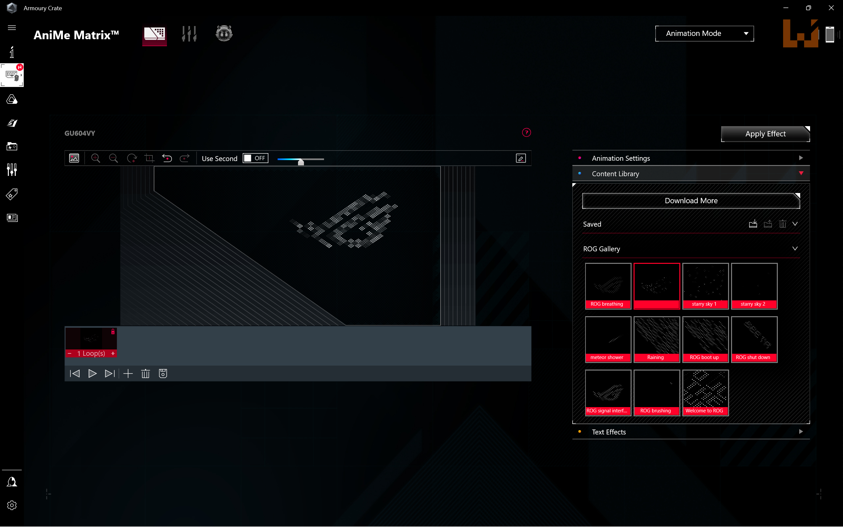843x527 pixels.
Task: Click the rotate tool icon
Action: coord(132,158)
